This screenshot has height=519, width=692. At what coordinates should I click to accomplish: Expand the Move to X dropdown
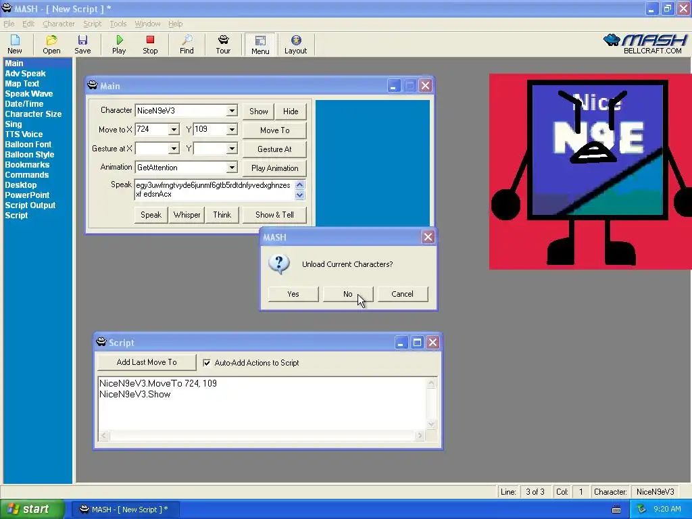[x=174, y=129]
